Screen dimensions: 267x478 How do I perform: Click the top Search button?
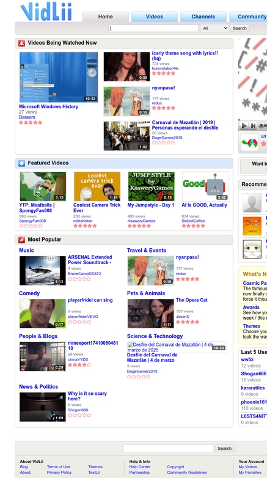coord(240,28)
